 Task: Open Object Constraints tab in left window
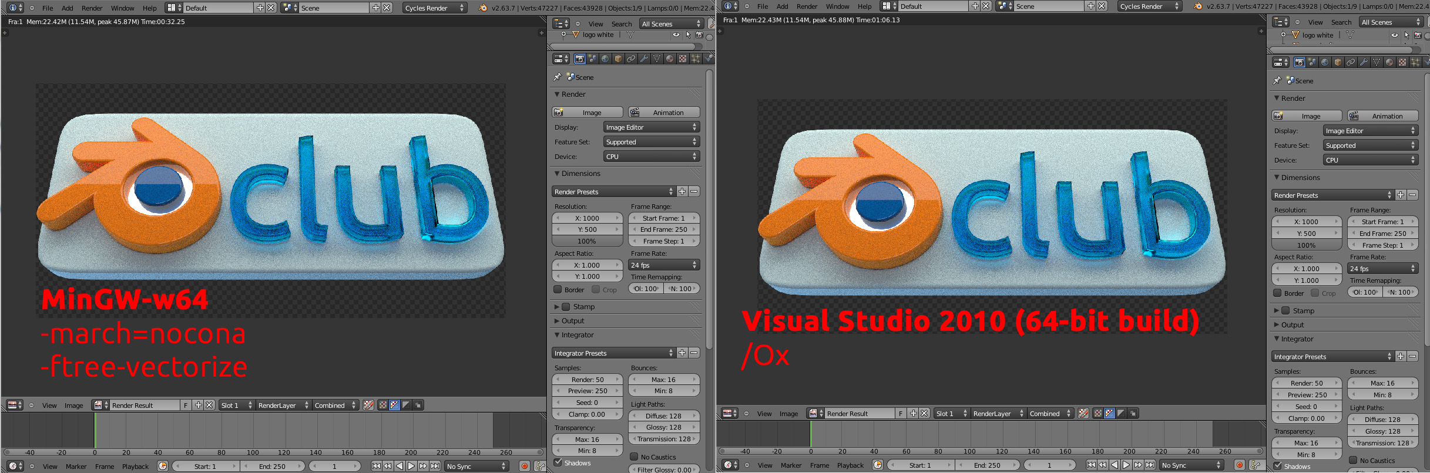631,59
